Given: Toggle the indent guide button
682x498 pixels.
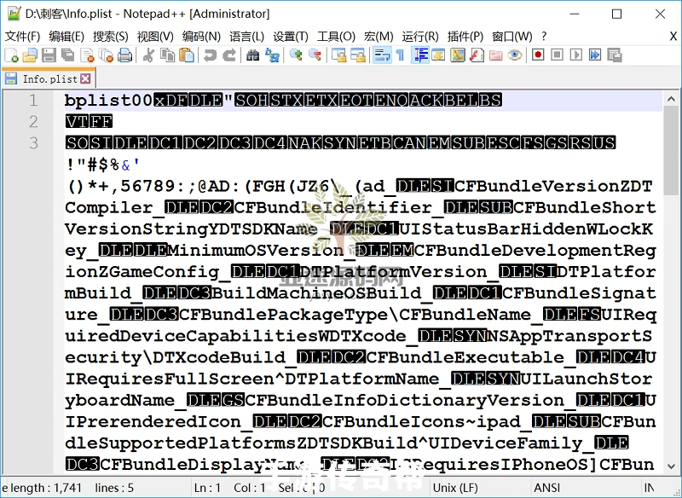Looking at the screenshot, I should pyautogui.click(x=420, y=55).
